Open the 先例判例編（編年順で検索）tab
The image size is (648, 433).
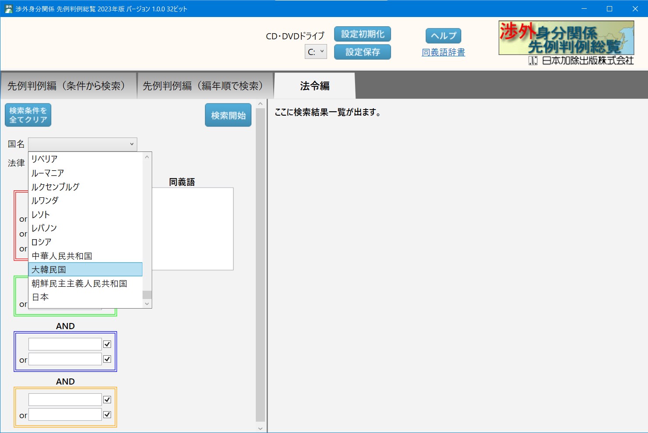203,86
